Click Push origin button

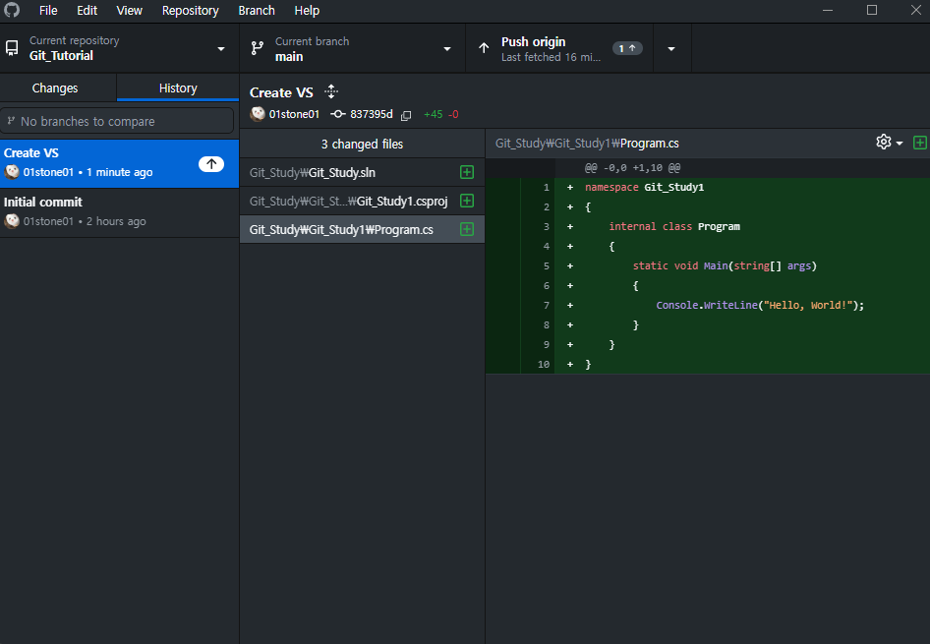click(559, 48)
